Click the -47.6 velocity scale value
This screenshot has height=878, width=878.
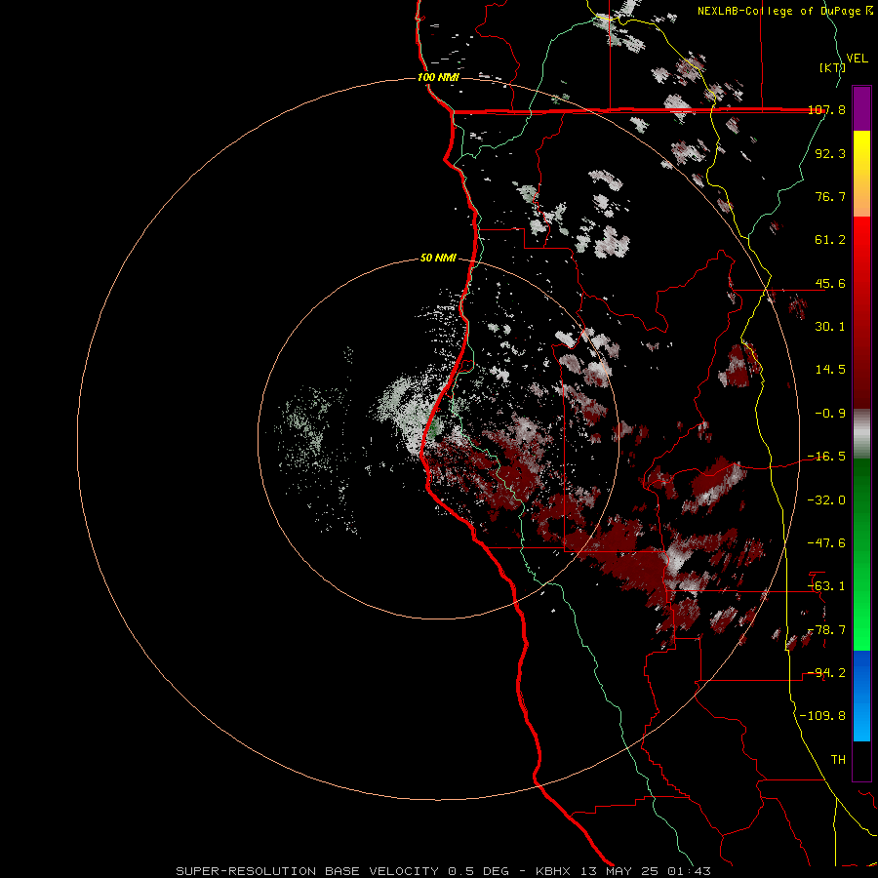pyautogui.click(x=826, y=543)
